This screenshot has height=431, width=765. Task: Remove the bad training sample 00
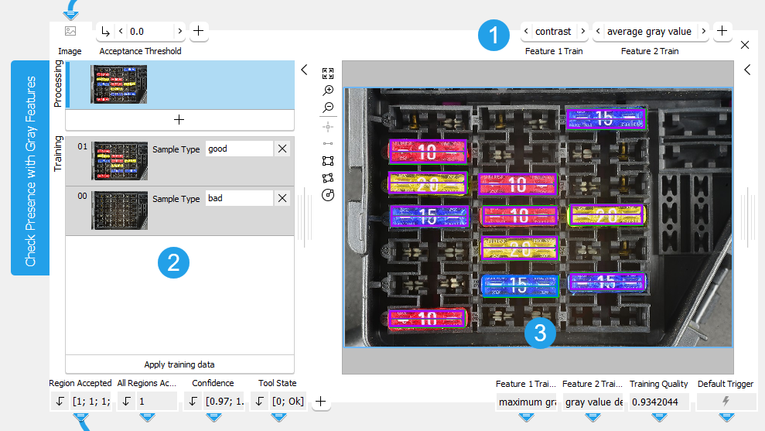coord(282,198)
